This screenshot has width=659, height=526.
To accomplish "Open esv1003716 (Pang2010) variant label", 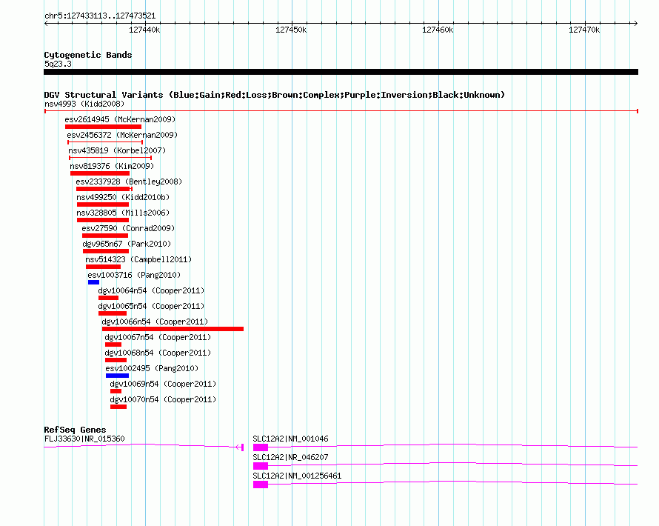I will tap(134, 275).
